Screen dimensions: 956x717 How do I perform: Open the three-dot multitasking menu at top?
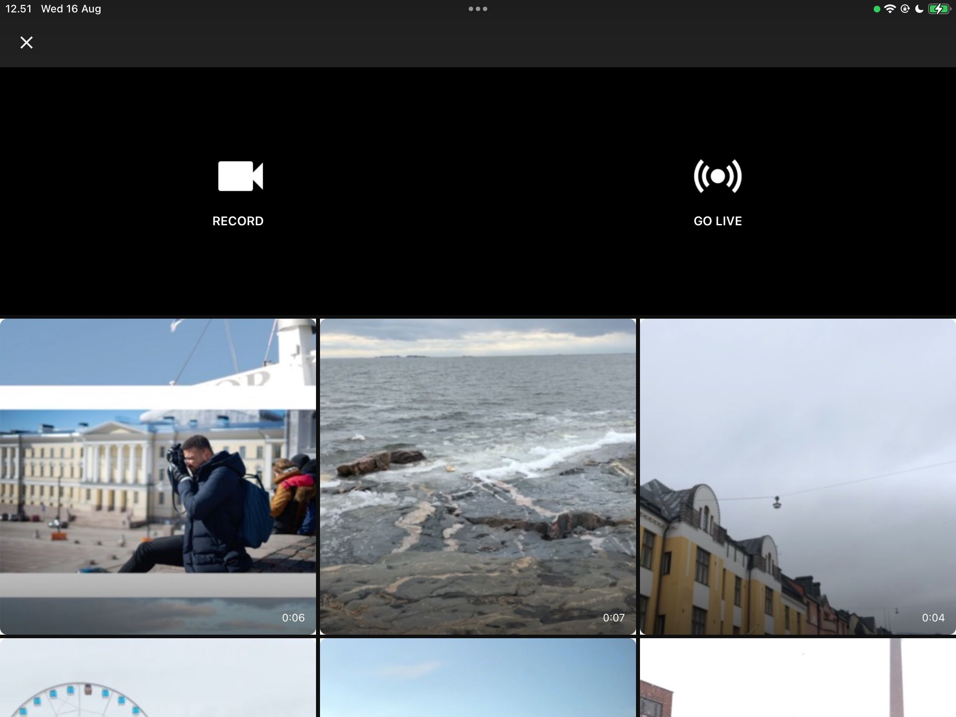coord(478,9)
